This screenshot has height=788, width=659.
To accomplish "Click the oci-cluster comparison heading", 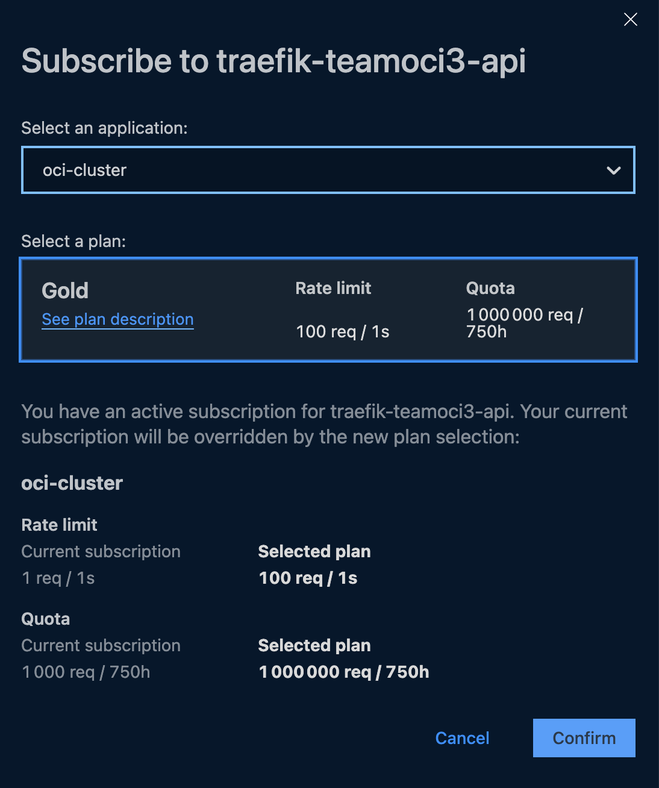I will [x=72, y=483].
